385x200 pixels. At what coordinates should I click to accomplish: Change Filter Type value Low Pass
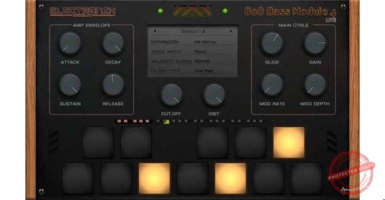coord(204,70)
